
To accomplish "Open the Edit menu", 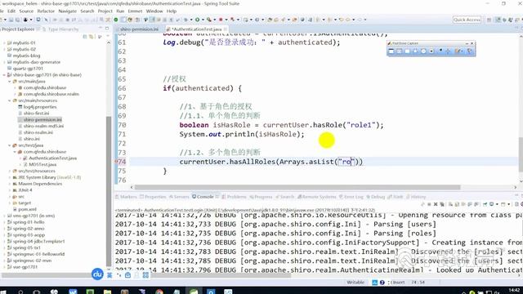I will pos(11,11).
